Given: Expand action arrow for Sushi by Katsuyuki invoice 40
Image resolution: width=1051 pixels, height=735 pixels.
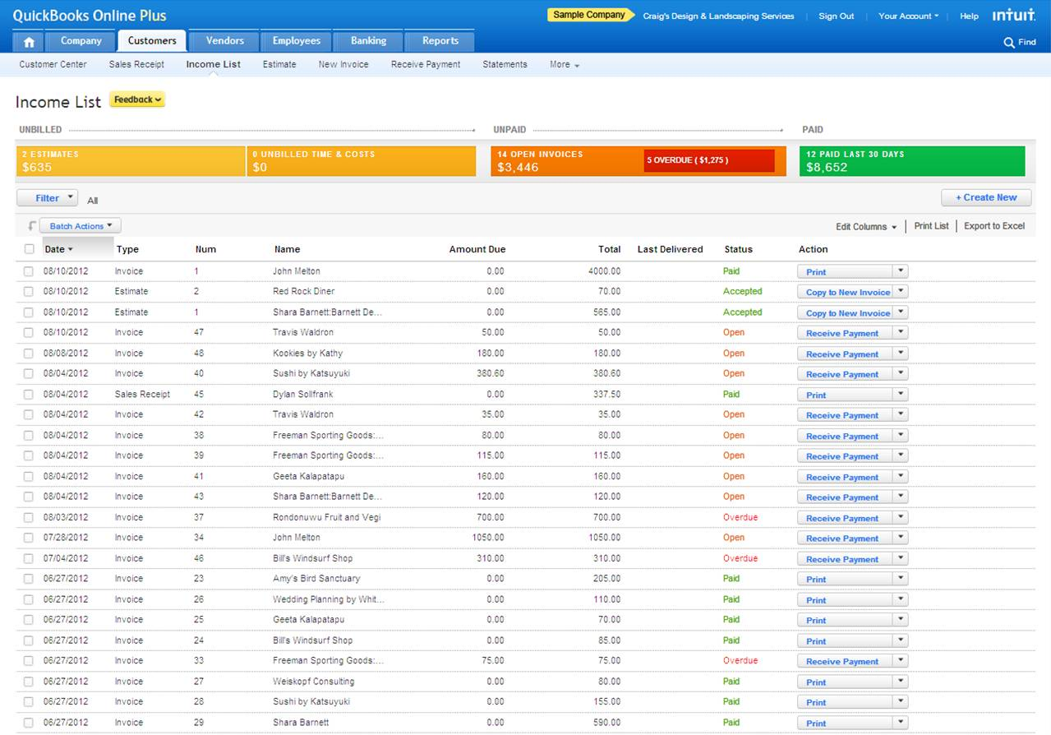Looking at the screenshot, I should 900,373.
